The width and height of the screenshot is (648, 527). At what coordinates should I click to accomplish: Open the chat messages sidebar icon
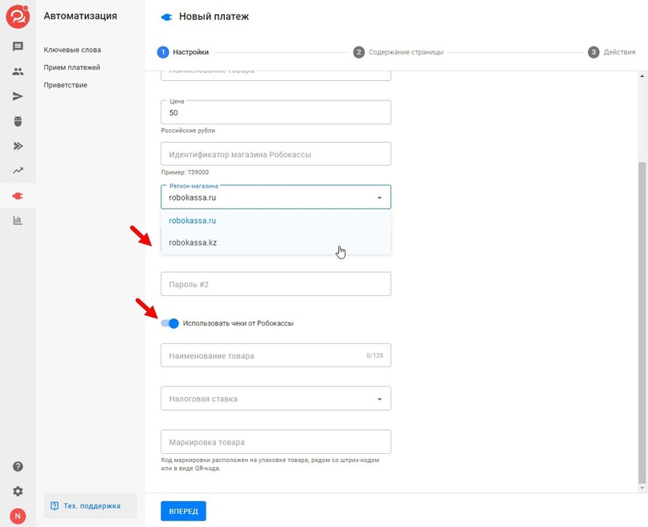(x=18, y=47)
